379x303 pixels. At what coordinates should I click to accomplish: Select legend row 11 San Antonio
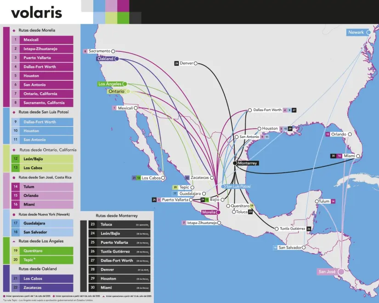(x=42, y=140)
